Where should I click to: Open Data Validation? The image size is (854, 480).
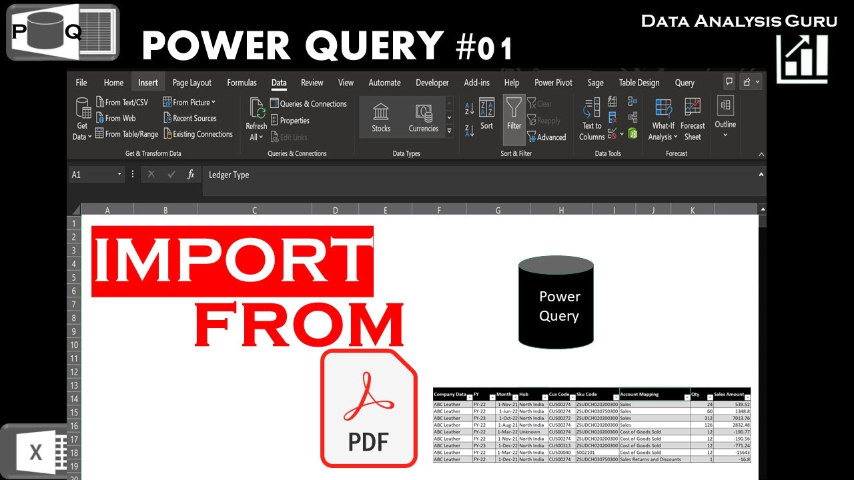click(612, 133)
